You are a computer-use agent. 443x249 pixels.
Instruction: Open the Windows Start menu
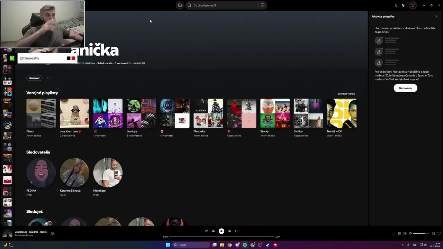pyautogui.click(x=168, y=245)
